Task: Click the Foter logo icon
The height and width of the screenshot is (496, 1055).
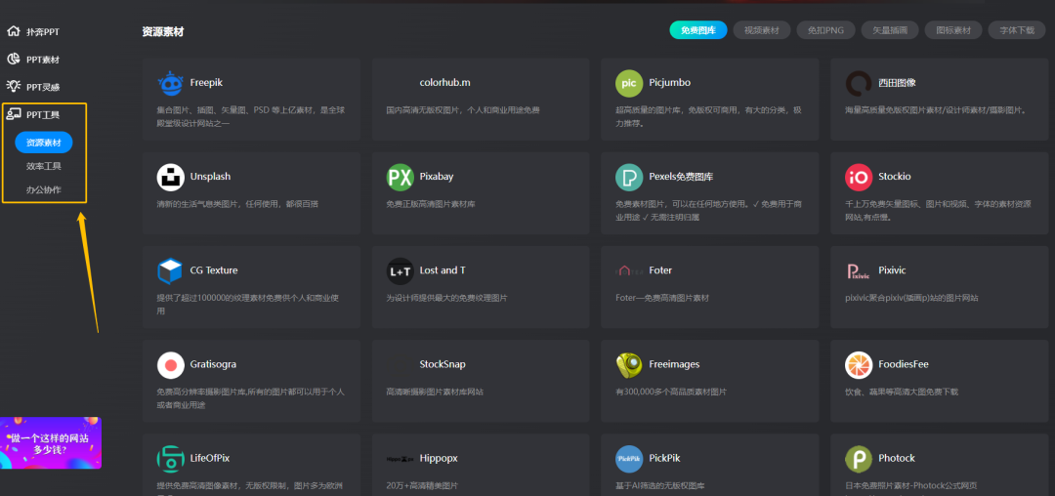Action: 629,270
